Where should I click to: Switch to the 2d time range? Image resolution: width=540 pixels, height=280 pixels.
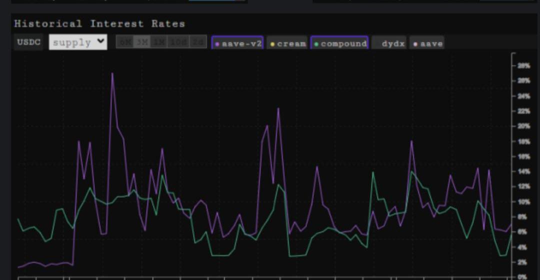(x=198, y=43)
